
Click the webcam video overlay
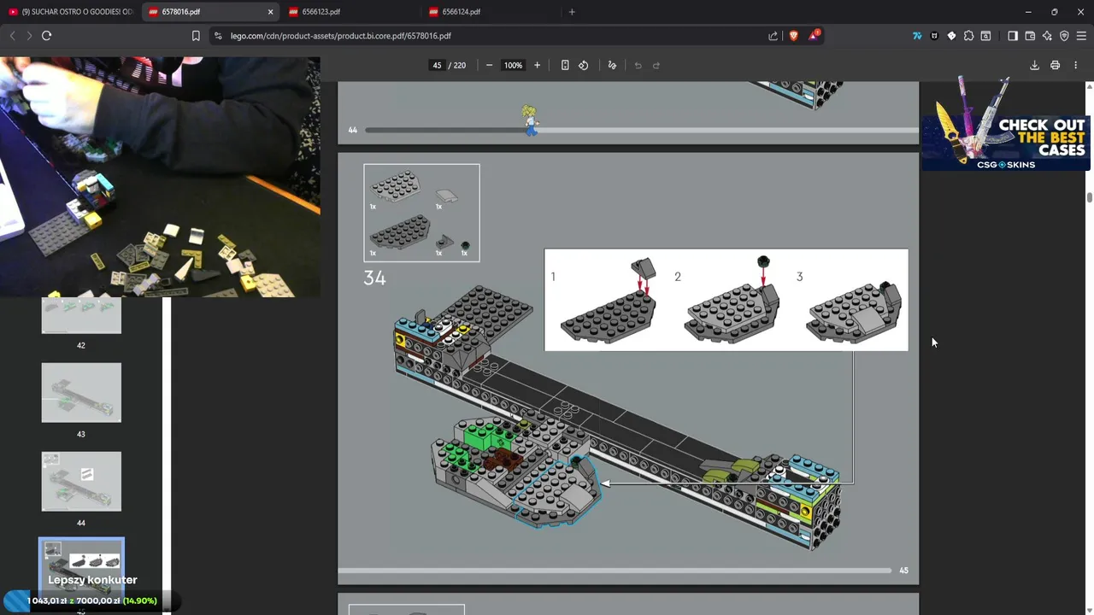160,177
